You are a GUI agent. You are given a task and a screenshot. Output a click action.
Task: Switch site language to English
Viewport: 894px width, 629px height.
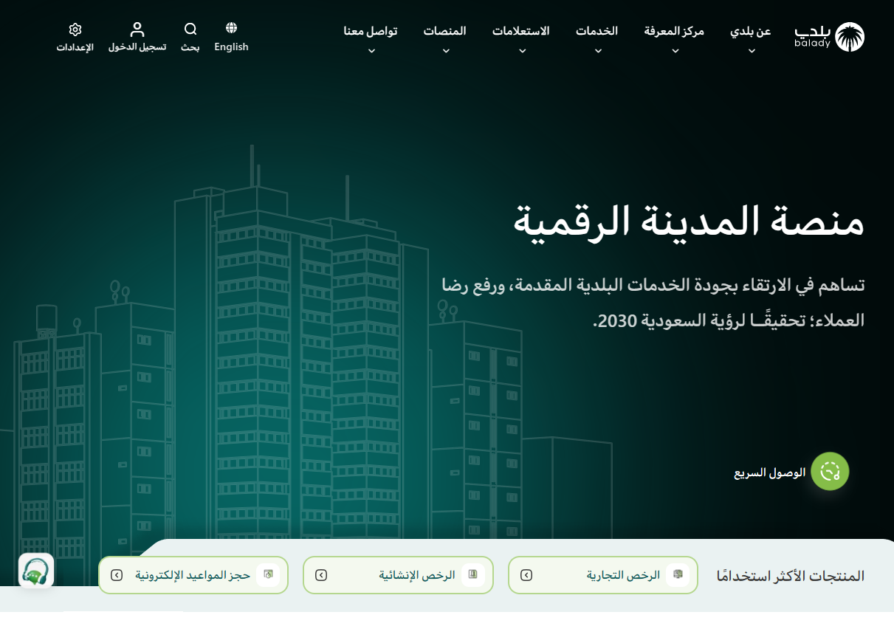(x=231, y=47)
